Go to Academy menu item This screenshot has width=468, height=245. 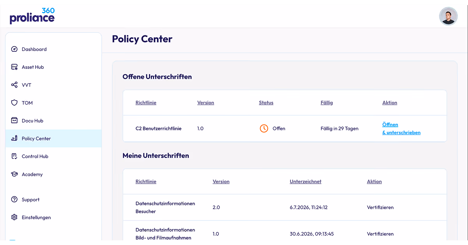pos(53,174)
